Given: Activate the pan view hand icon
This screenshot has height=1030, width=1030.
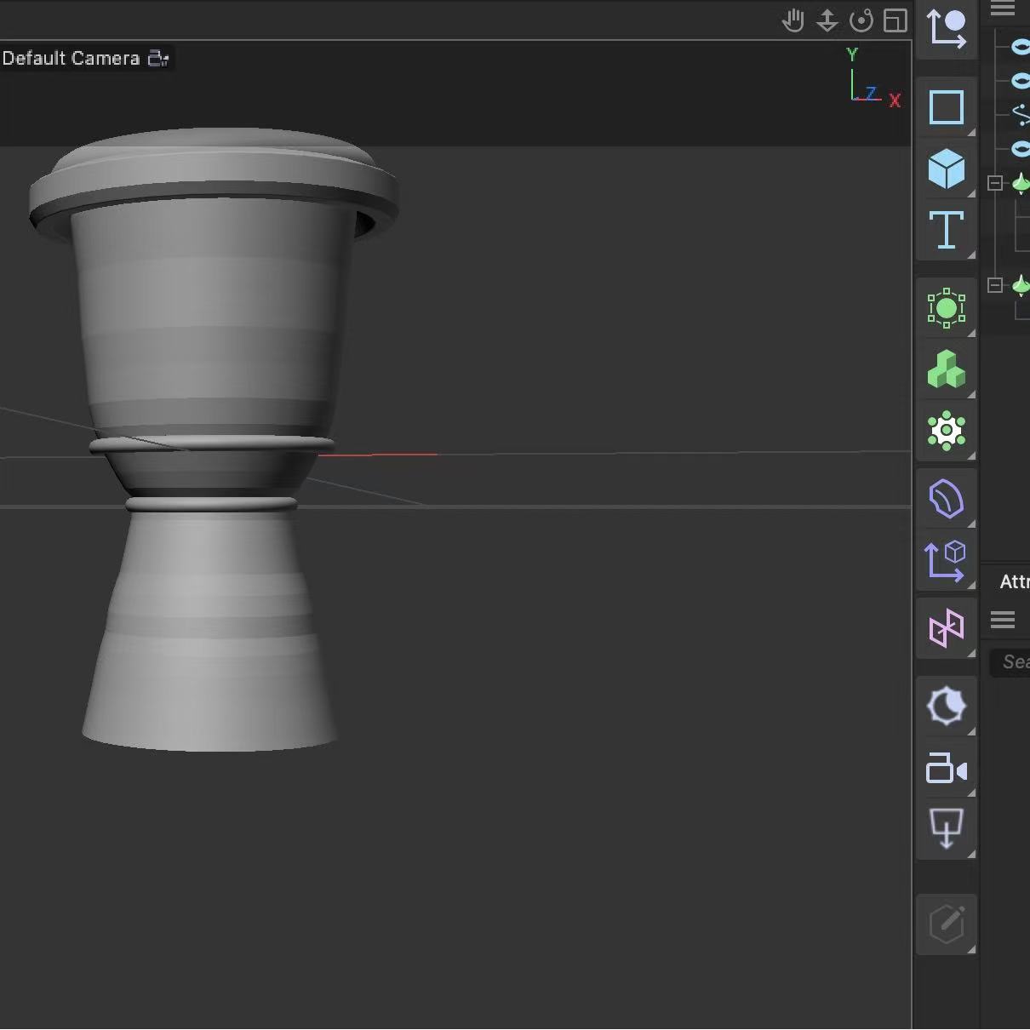Looking at the screenshot, I should tap(793, 20).
